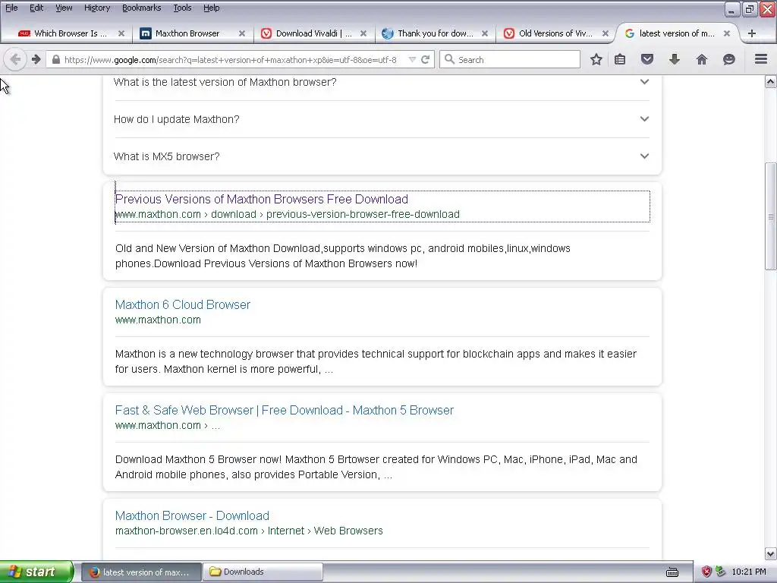
Task: Go back with the Back arrow button
Action: pos(15,59)
